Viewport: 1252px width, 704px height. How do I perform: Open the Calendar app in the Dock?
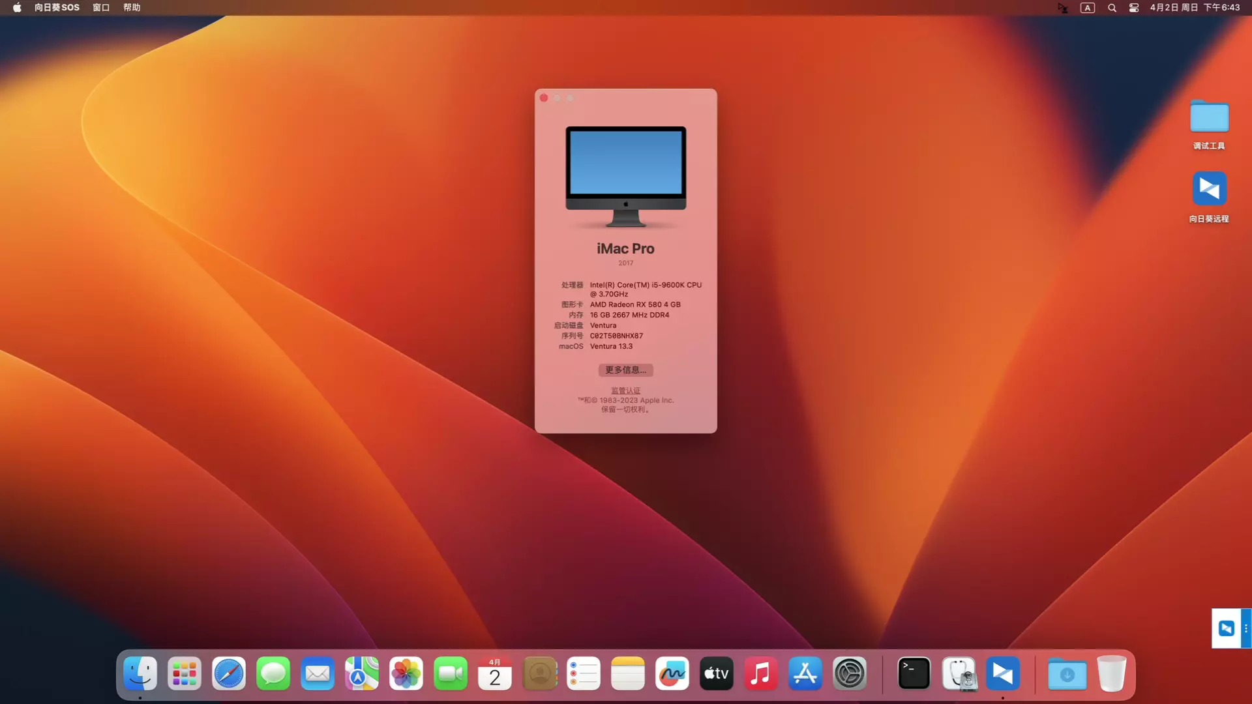click(495, 673)
